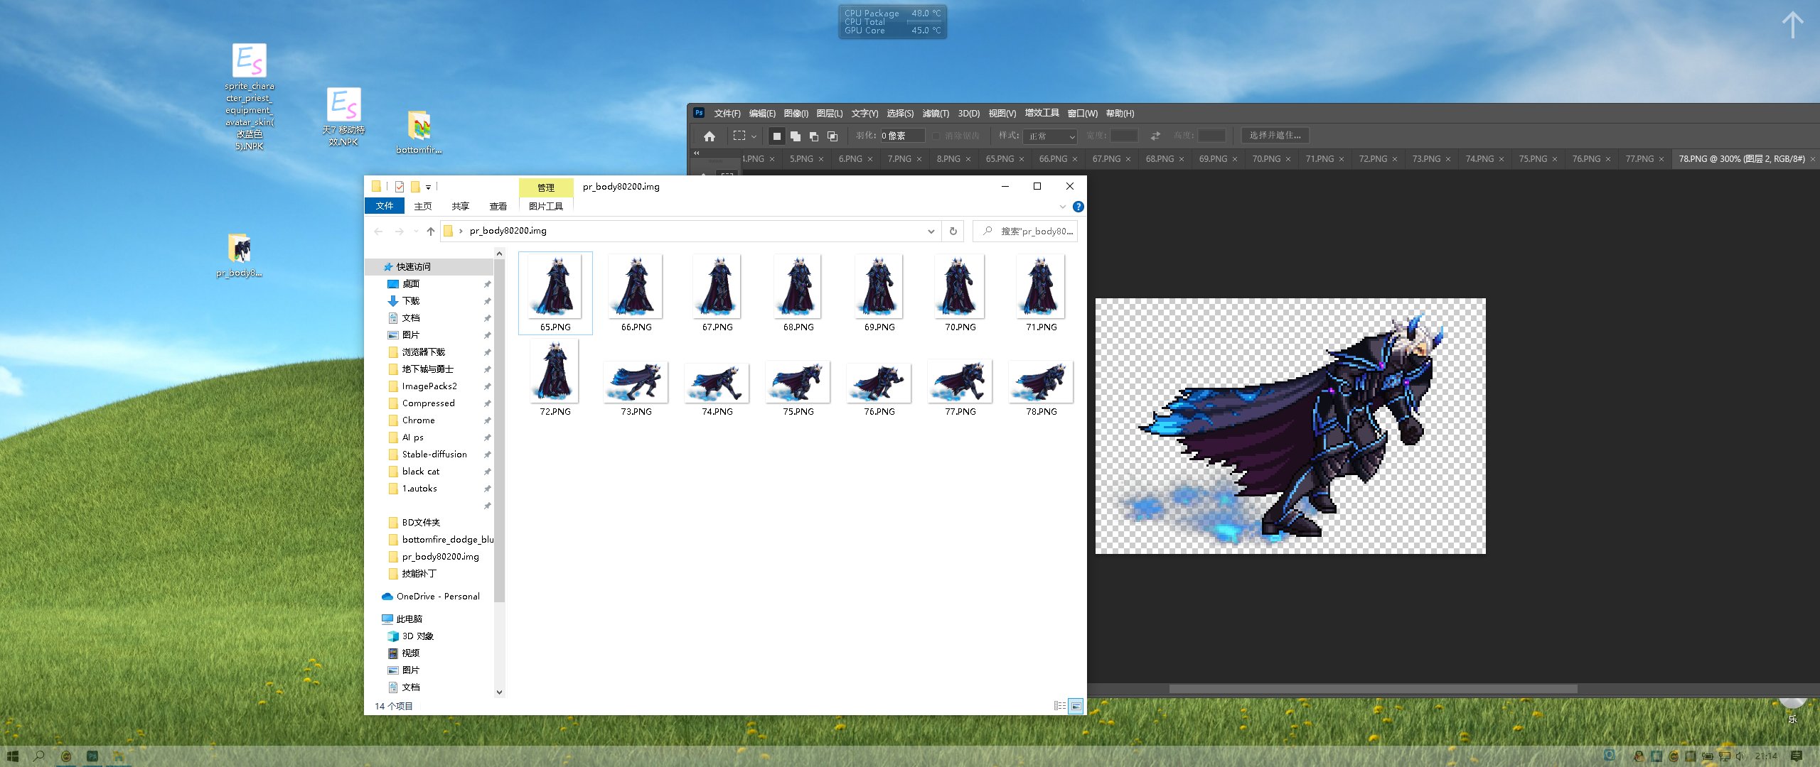Select the 78.PNG thumbnail
The image size is (1820, 767).
coord(1042,388)
